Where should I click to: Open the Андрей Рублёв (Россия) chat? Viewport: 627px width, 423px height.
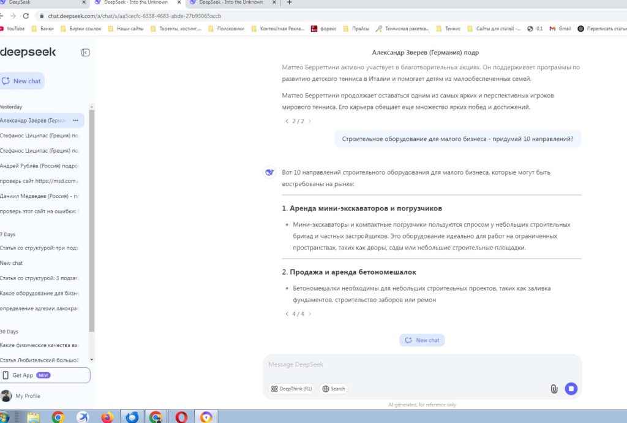(x=40, y=166)
